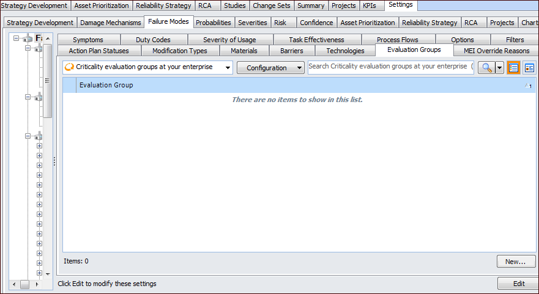This screenshot has height=294, width=539.
Task: Select Evaluation Groups tab
Action: click(414, 50)
